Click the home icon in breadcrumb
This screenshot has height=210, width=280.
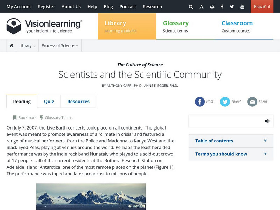(12, 45)
